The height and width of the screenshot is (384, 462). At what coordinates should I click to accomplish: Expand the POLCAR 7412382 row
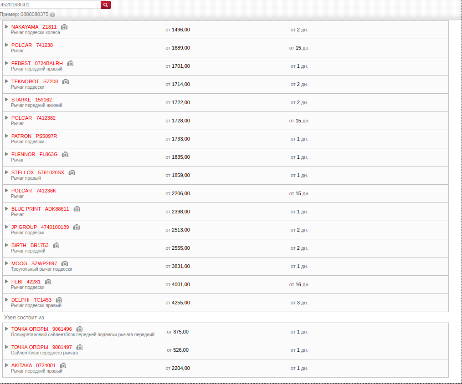pos(6,118)
